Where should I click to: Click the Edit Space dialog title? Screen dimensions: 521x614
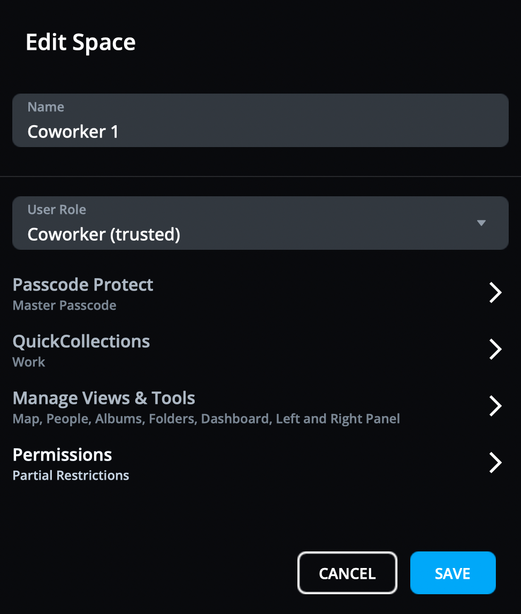point(81,43)
